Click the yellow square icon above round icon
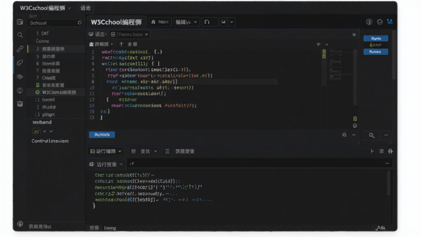The width and height of the screenshot is (421, 237). point(355,119)
